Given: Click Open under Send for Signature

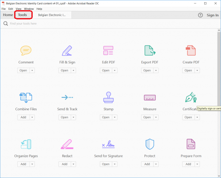Looking at the screenshot, I should tap(106, 164).
